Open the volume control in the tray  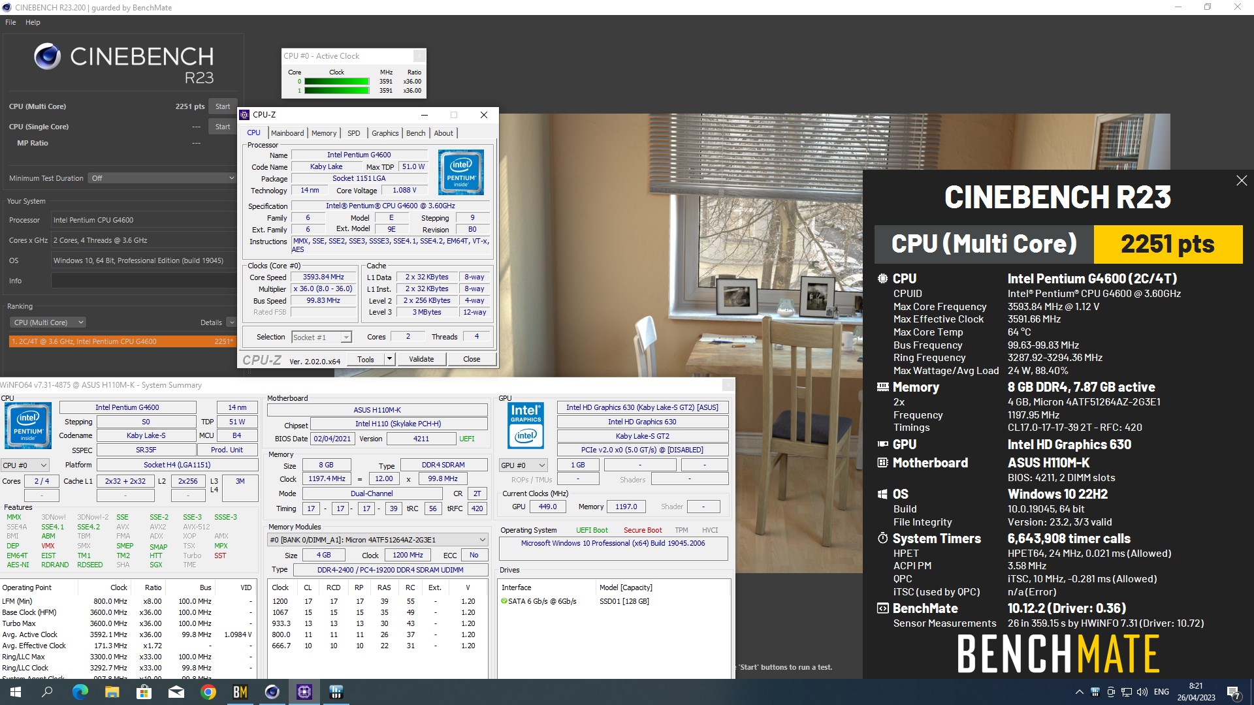coord(1142,692)
